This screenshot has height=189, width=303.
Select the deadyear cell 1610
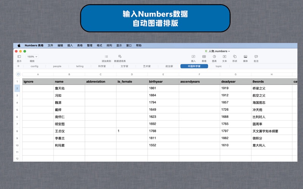pyautogui.click(x=236, y=146)
